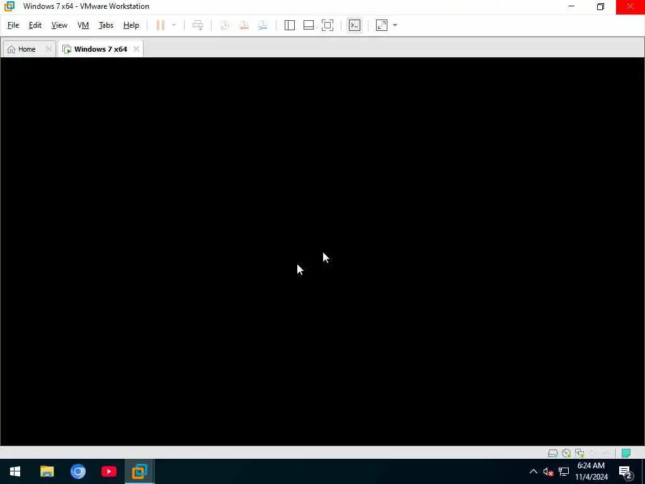
Task: Open the Chrome browser from the taskbar
Action: click(77, 471)
